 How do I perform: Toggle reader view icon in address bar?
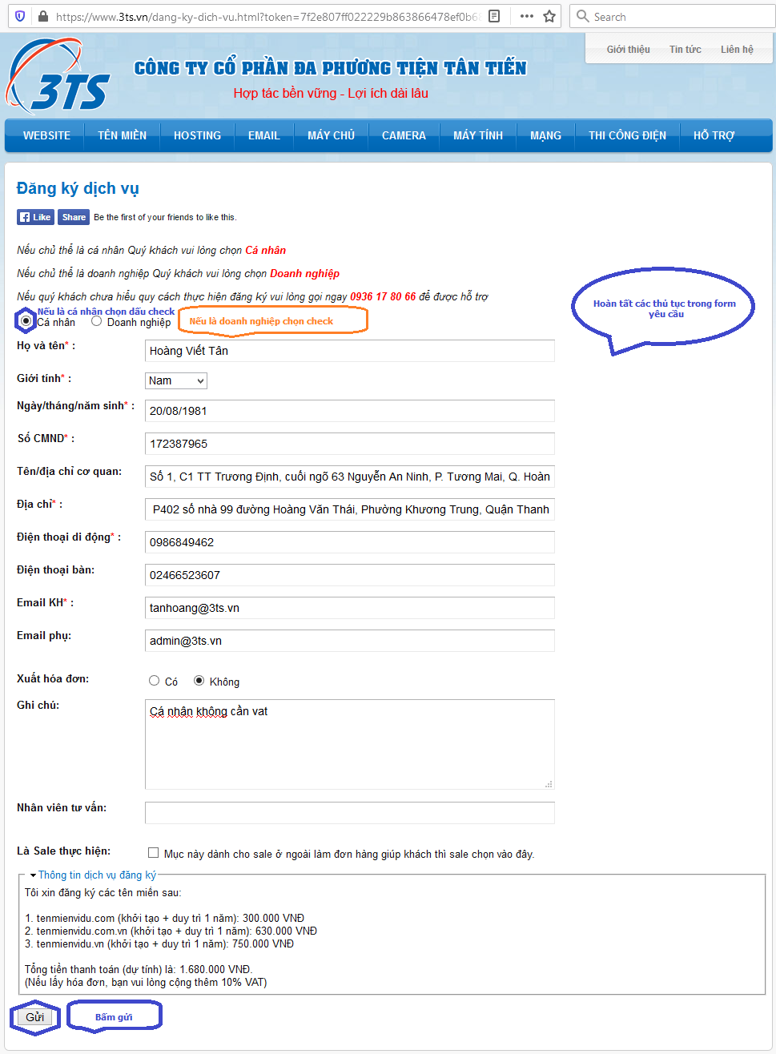click(494, 16)
